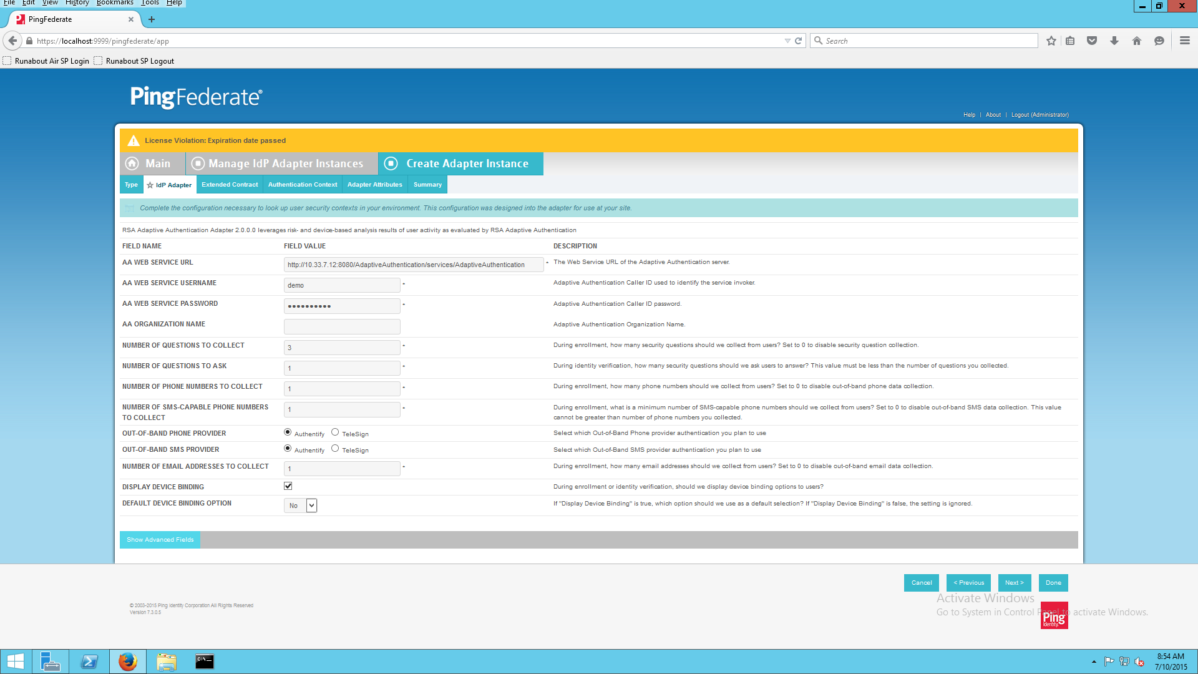1198x674 pixels.
Task: Select Create Adapter Instance breadcrumb
Action: 460,164
